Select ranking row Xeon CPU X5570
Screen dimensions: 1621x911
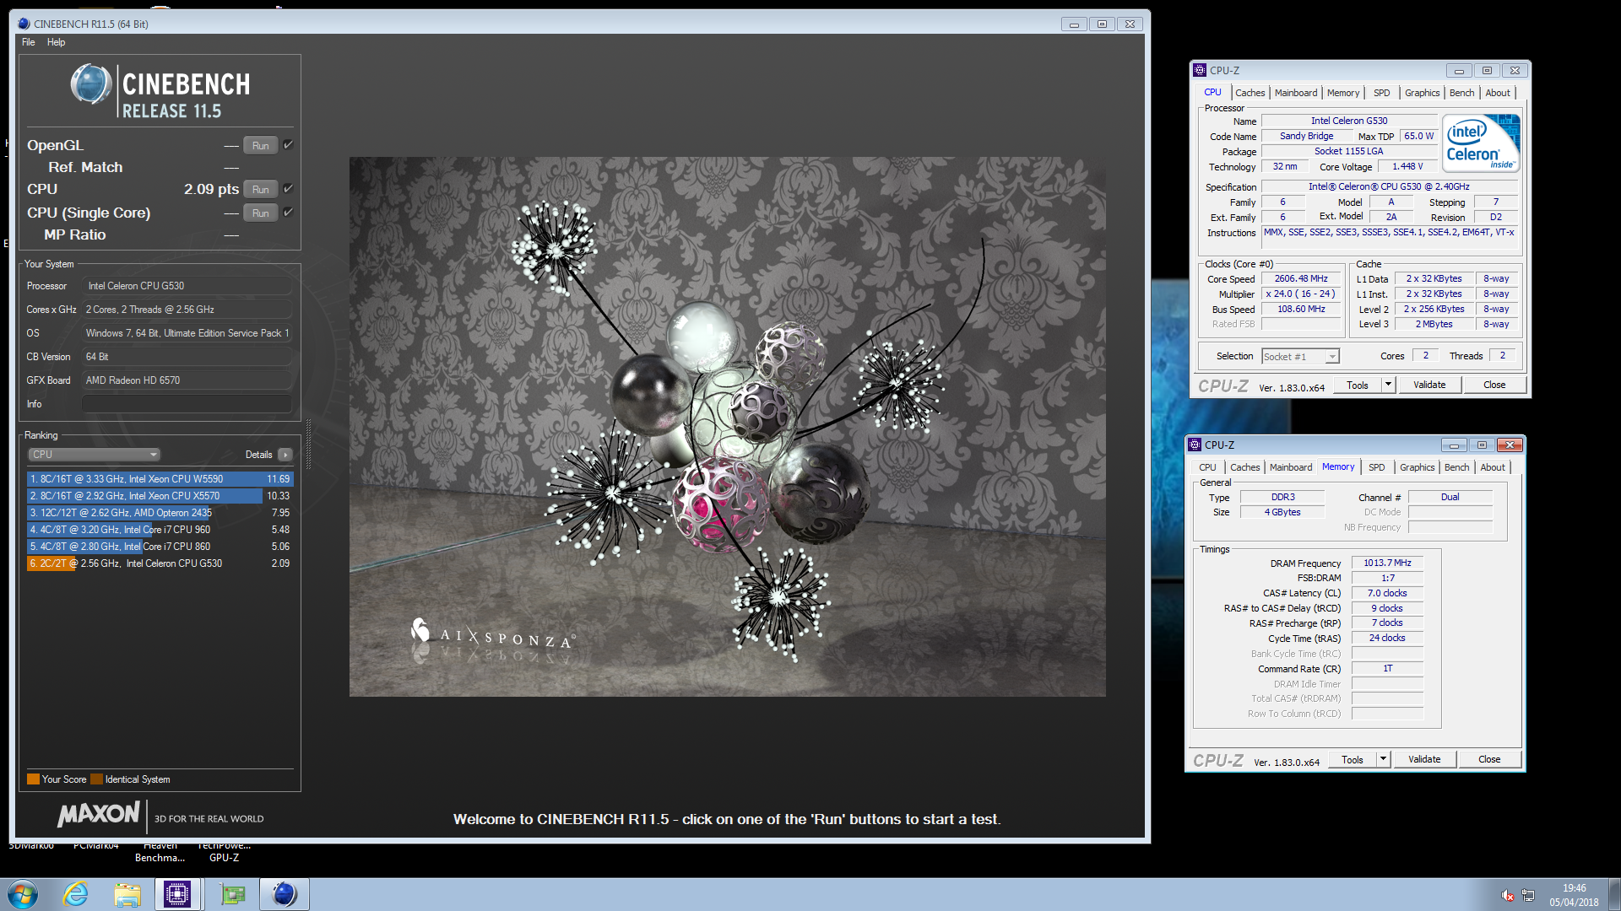click(x=160, y=496)
